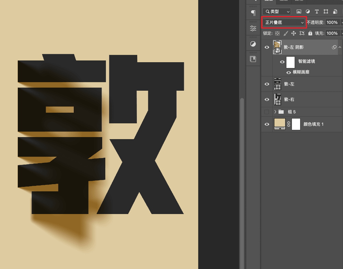The width and height of the screenshot is (343, 269).
Task: Filter layers by type layers icon
Action: coord(317,11)
